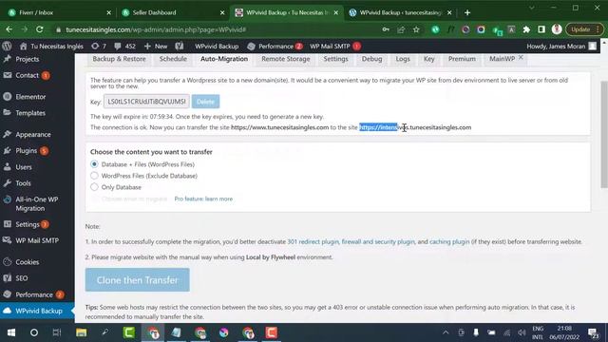The height and width of the screenshot is (342, 608).
Task: Open the 301 redirect plugin link
Action: [313, 241]
